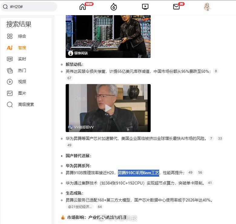Viewport: 236px width, 224px height.
Task: Open citation reference 41
Action: click(x=210, y=183)
